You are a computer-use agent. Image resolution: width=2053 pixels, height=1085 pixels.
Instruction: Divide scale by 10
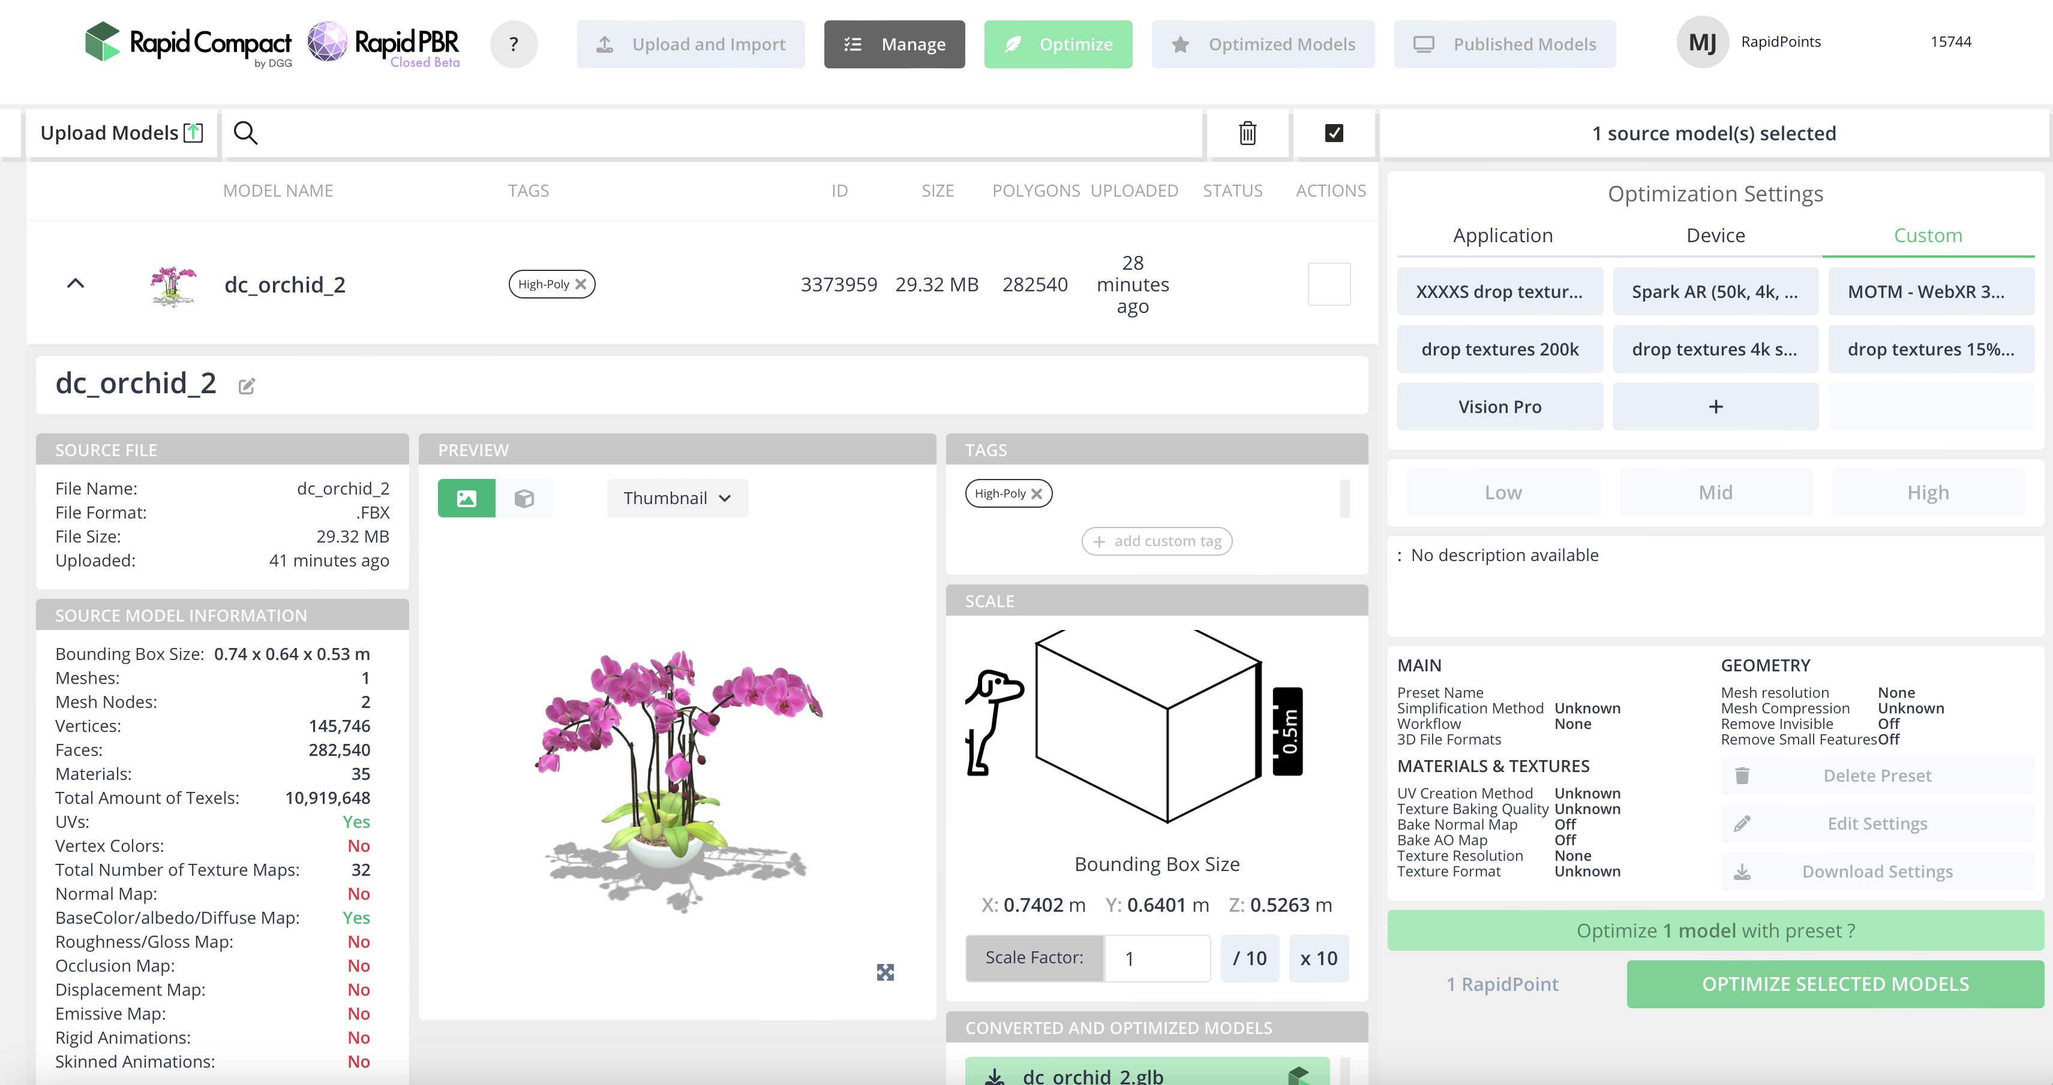tap(1249, 958)
